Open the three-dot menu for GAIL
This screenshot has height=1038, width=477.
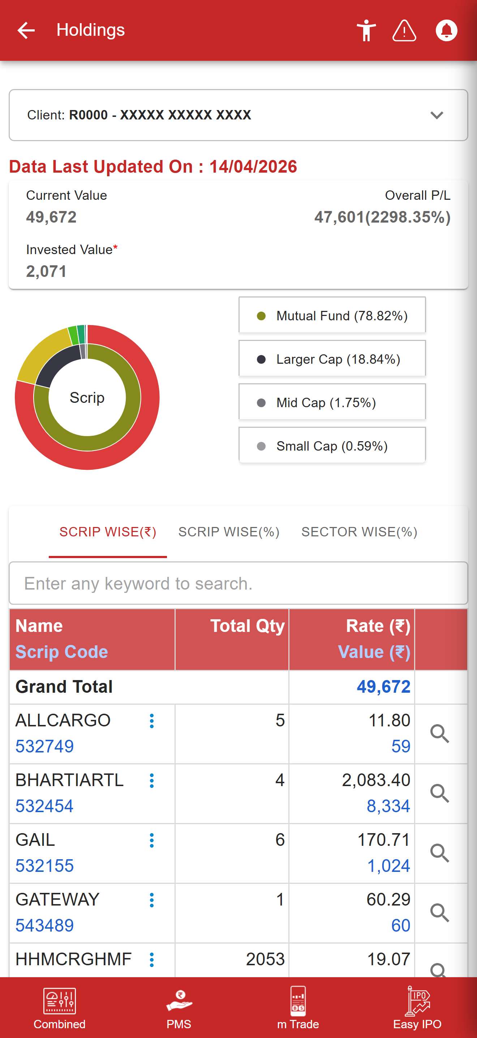(152, 840)
